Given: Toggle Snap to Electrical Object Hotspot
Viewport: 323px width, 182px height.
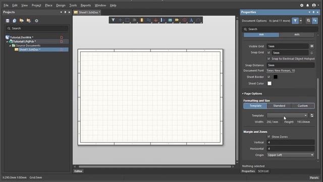Looking at the screenshot, I should 268,59.
